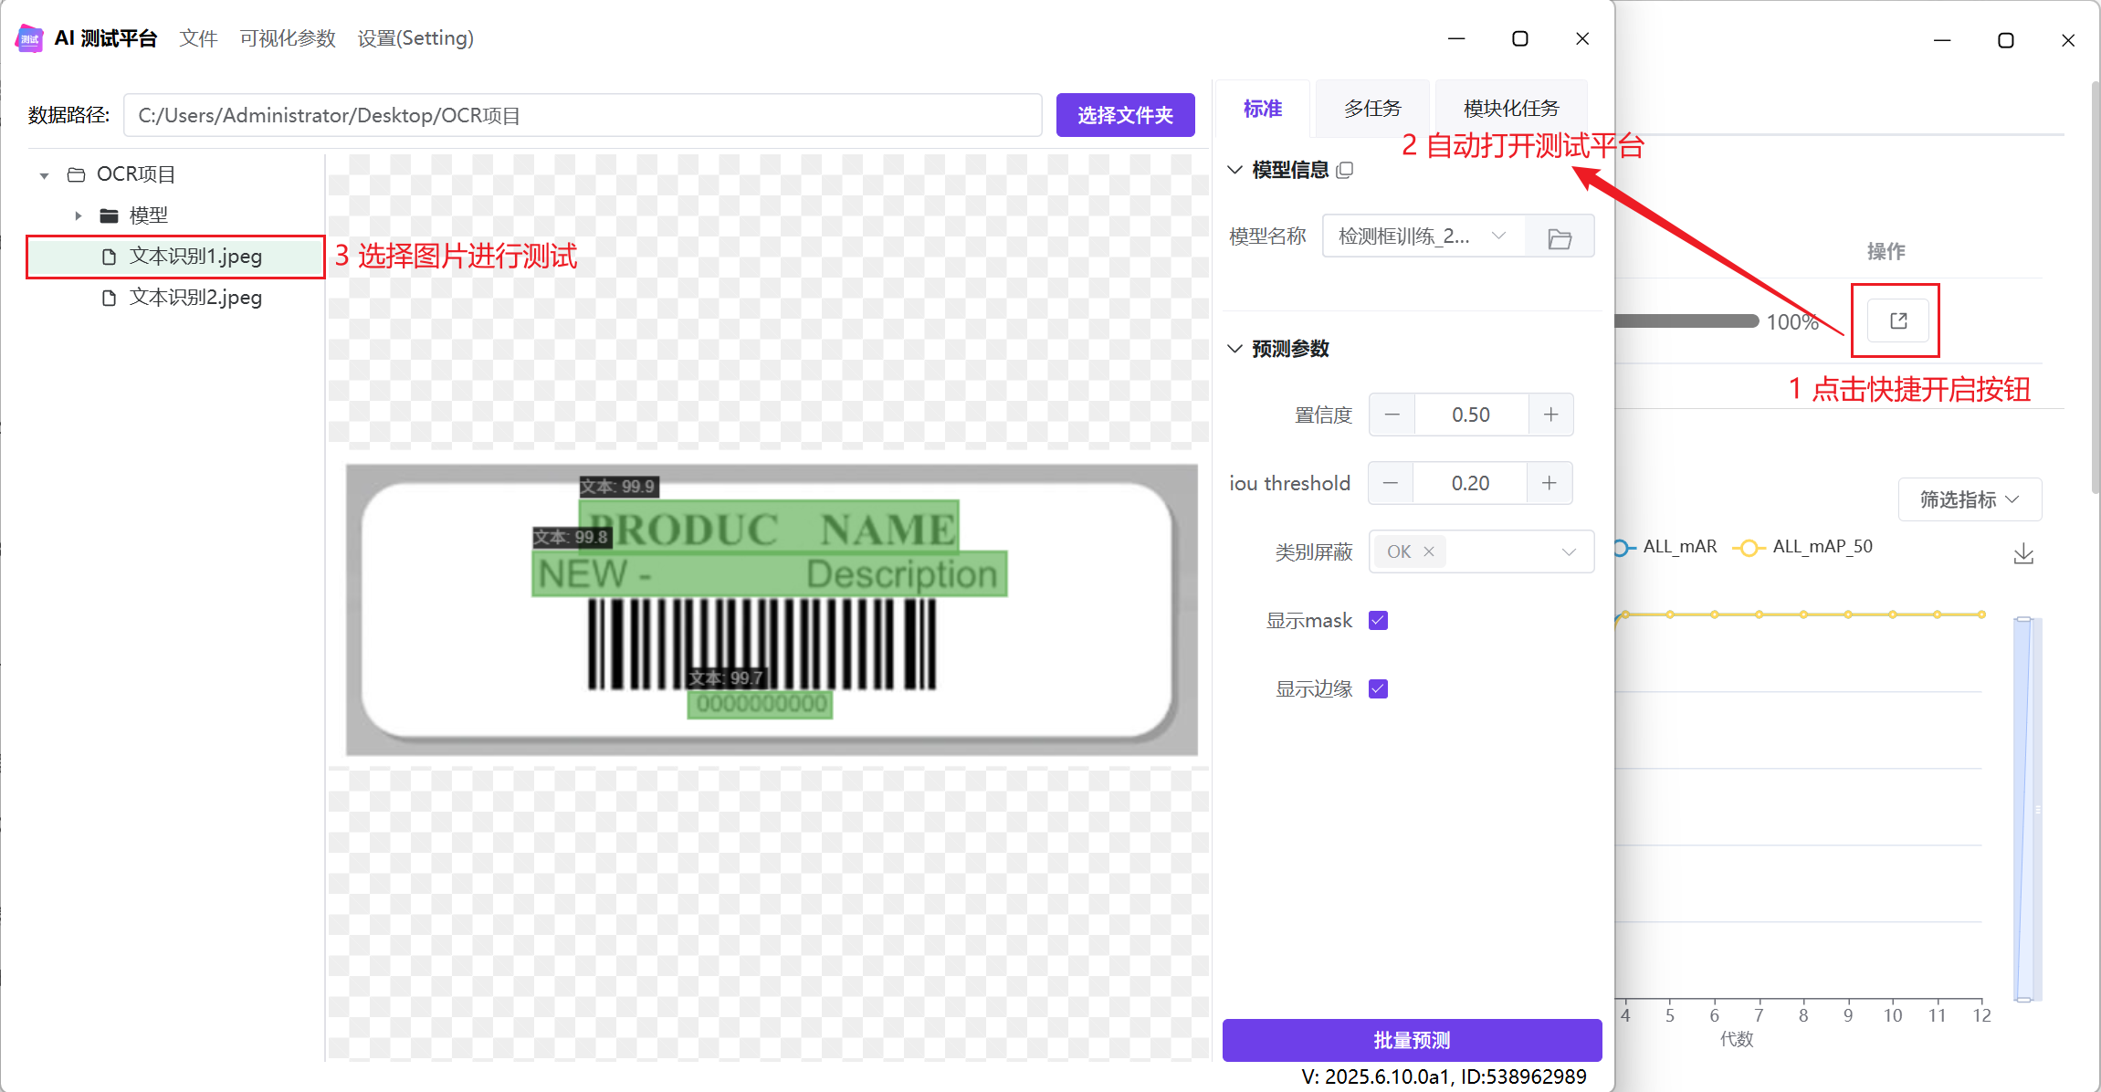
Task: Minimize the AI 测试平台 window
Action: click(x=1456, y=38)
